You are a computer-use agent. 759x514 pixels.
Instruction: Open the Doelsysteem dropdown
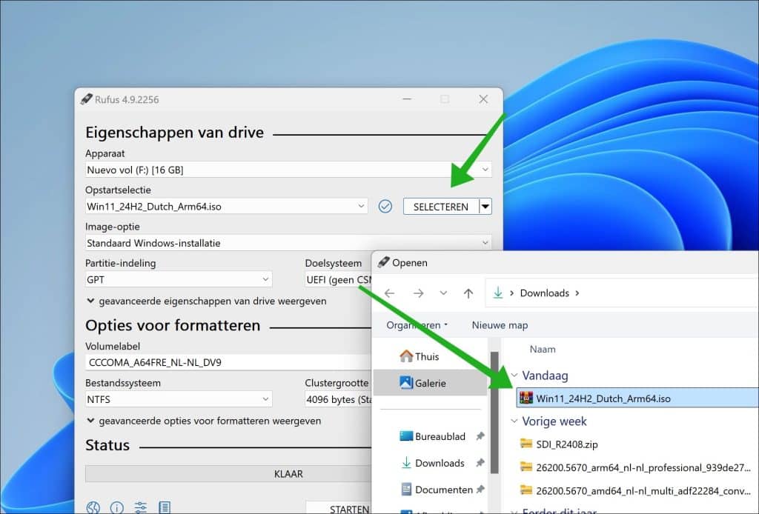338,279
